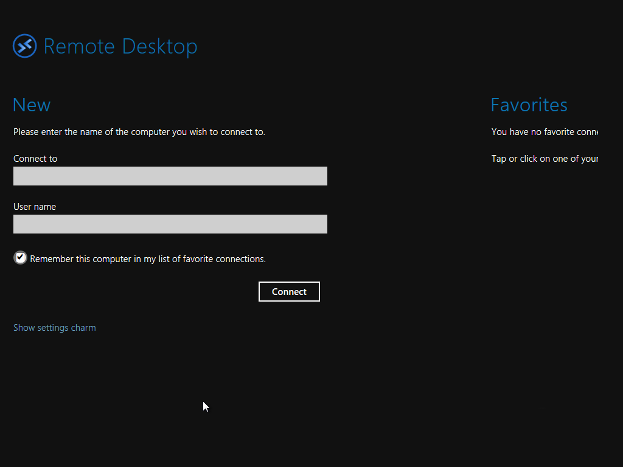The width and height of the screenshot is (623, 467).
Task: Uncheck Remember this computer checkbox
Action: click(20, 258)
